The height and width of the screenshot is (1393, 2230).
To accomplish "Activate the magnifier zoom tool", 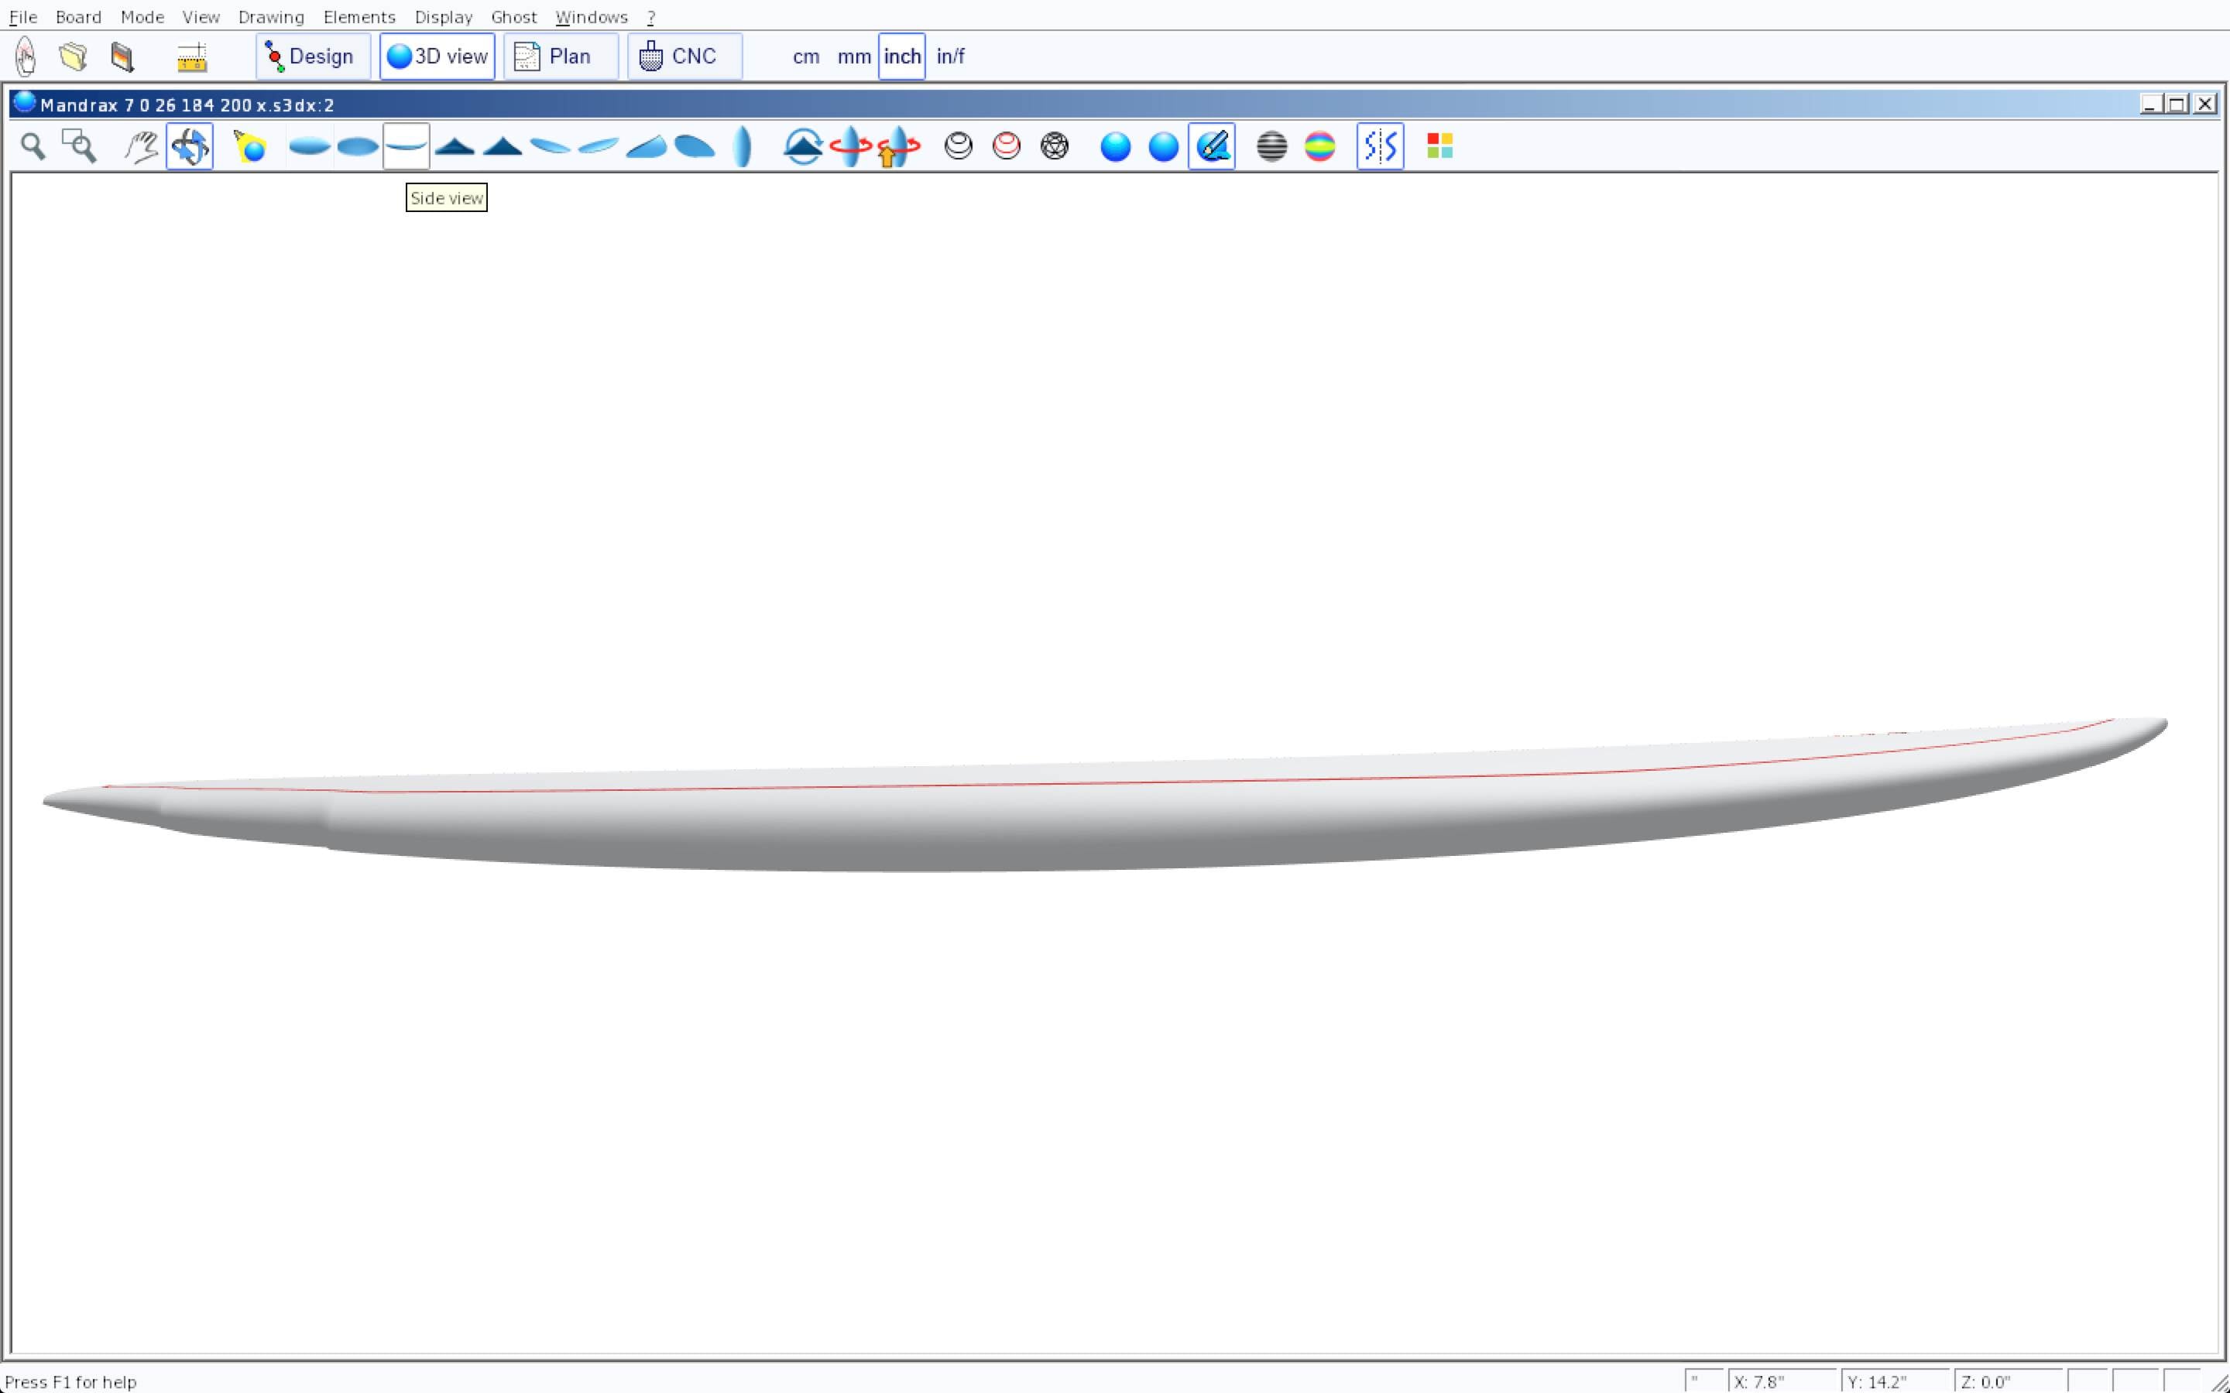I will (33, 146).
